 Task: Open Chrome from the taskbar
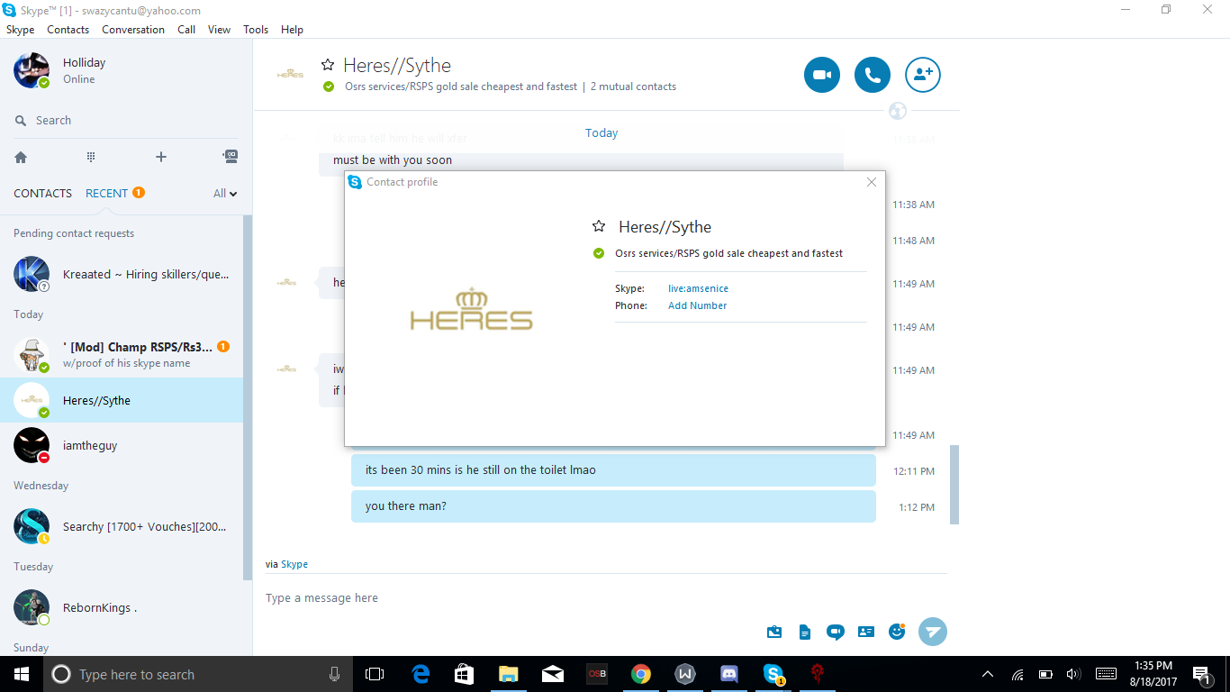tap(641, 674)
